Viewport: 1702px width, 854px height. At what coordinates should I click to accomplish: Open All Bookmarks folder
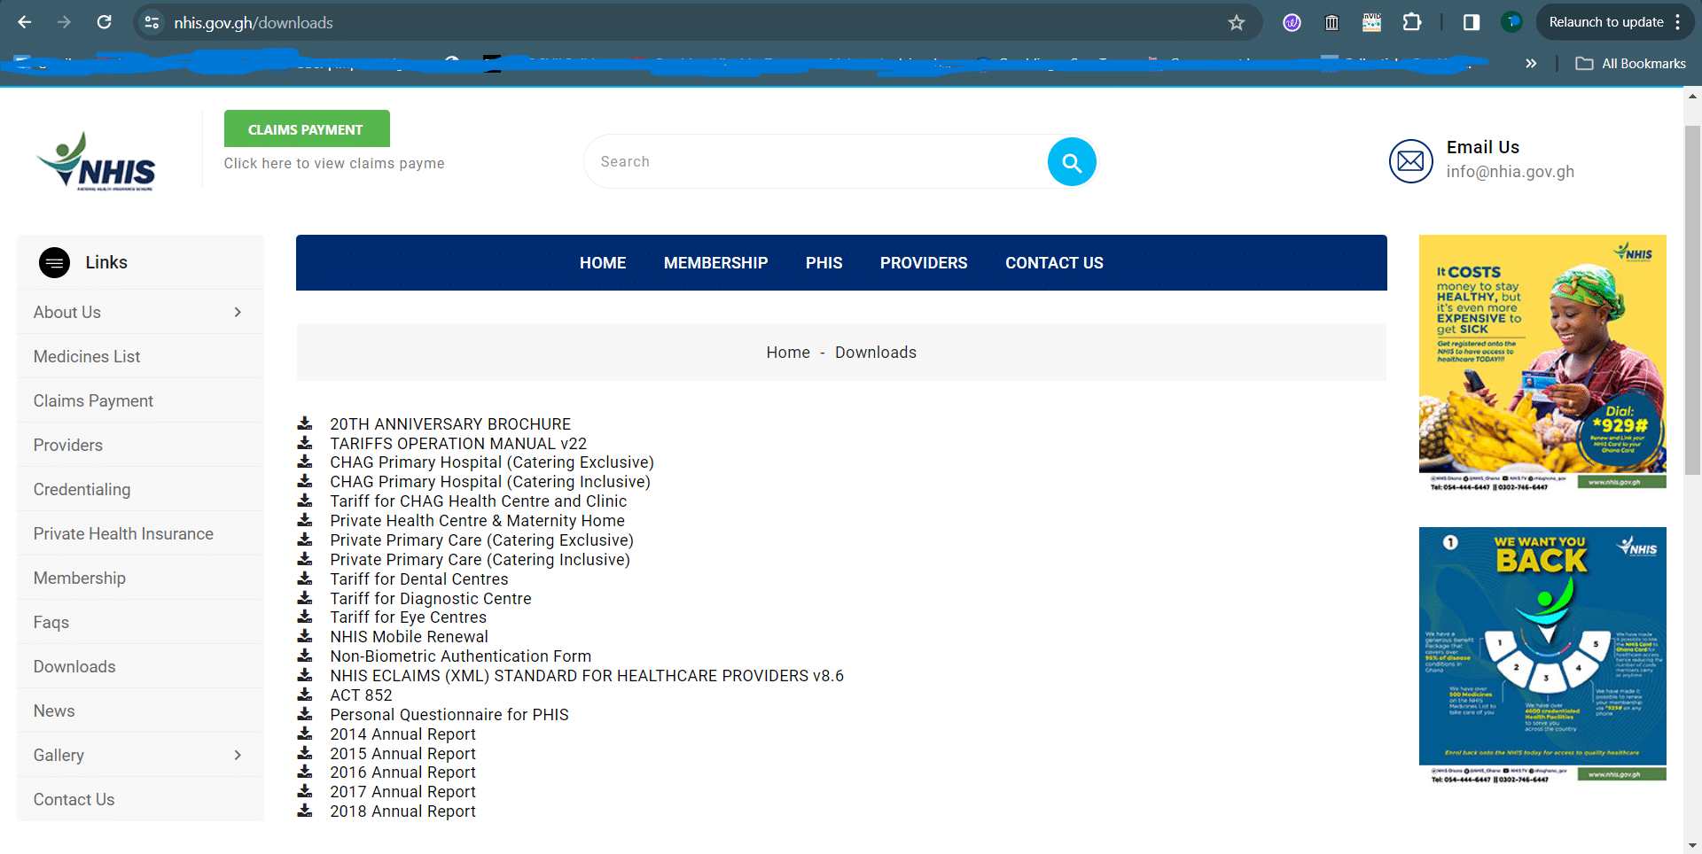[1631, 64]
